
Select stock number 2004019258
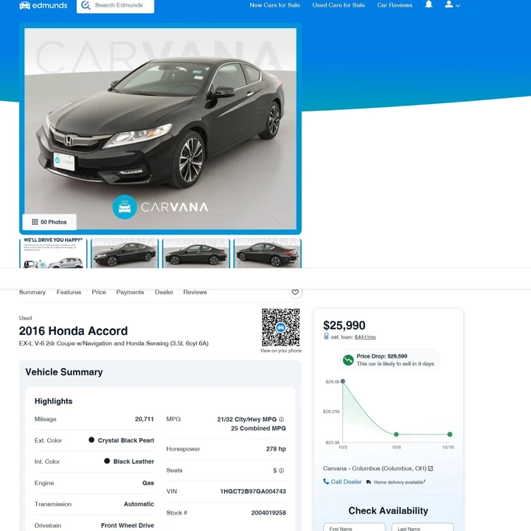268,513
